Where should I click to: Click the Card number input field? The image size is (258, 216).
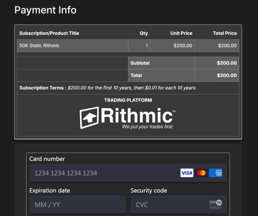(x=128, y=173)
